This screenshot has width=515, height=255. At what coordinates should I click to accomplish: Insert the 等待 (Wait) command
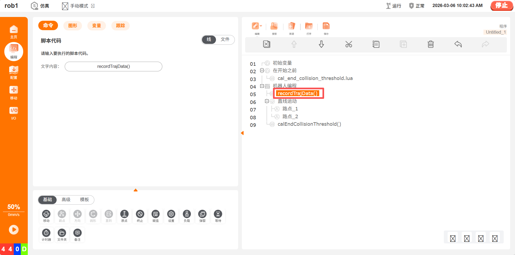[x=218, y=216]
